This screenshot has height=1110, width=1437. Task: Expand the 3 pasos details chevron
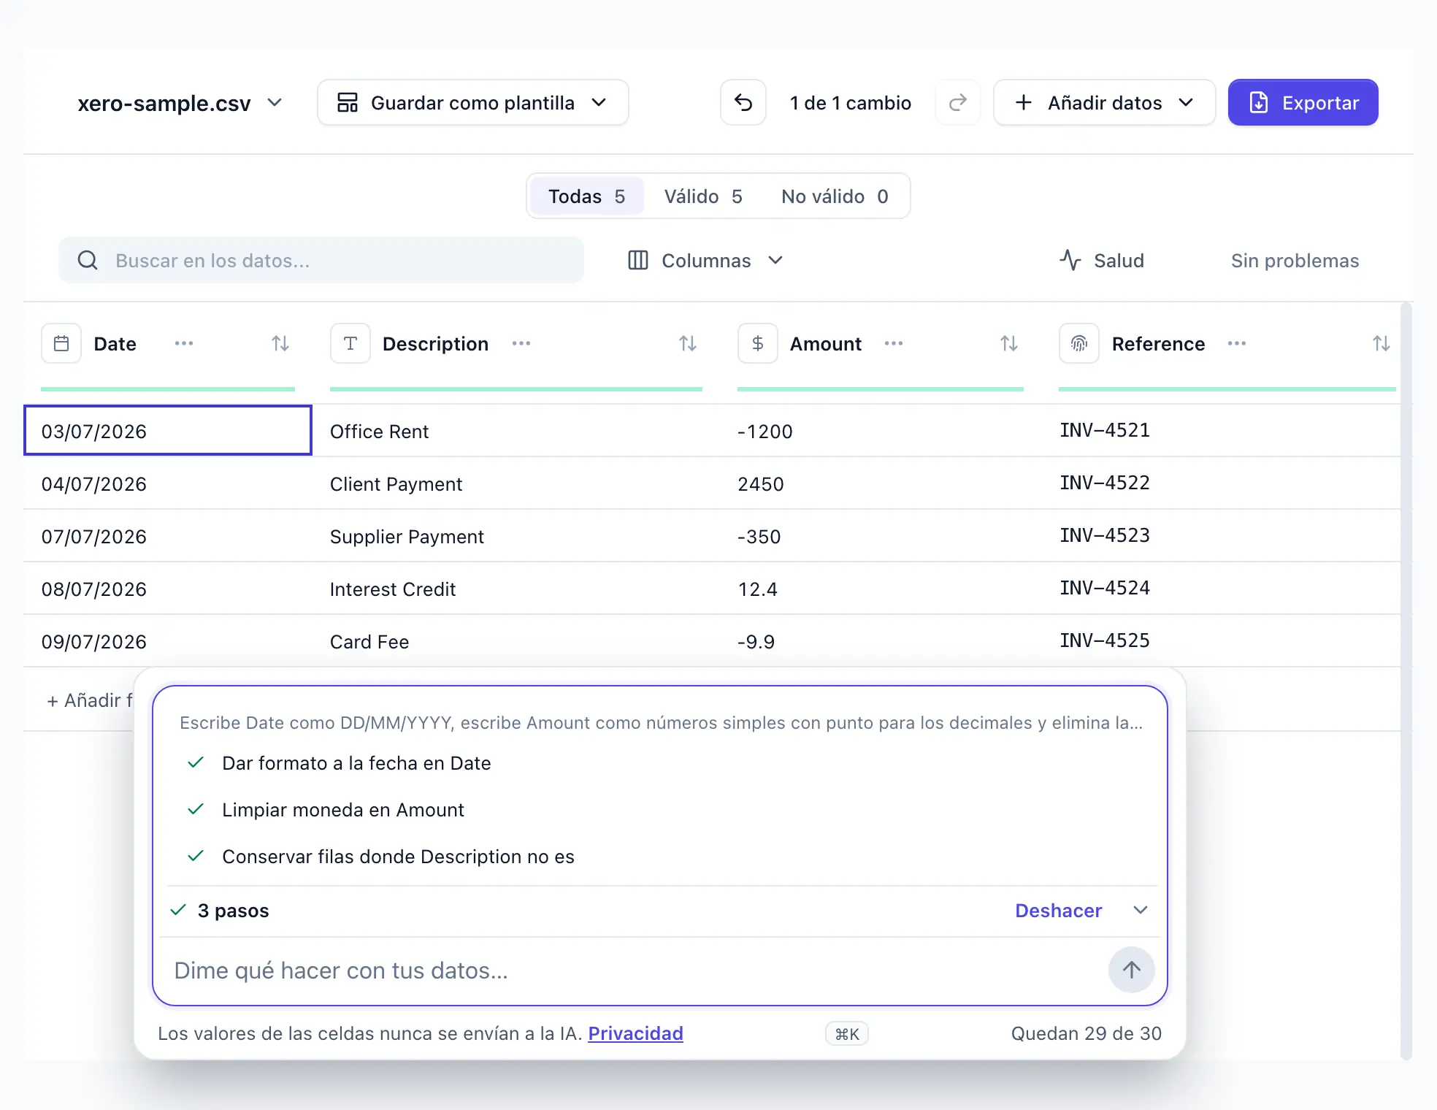coord(1141,910)
